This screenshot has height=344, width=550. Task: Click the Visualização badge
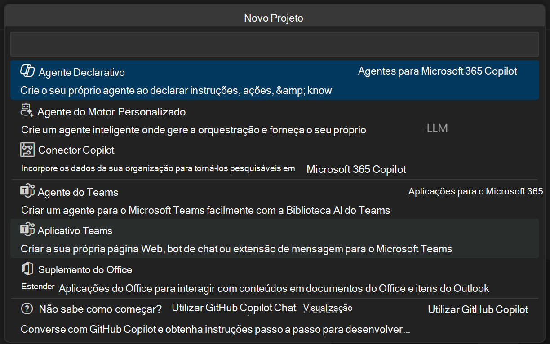(328, 308)
